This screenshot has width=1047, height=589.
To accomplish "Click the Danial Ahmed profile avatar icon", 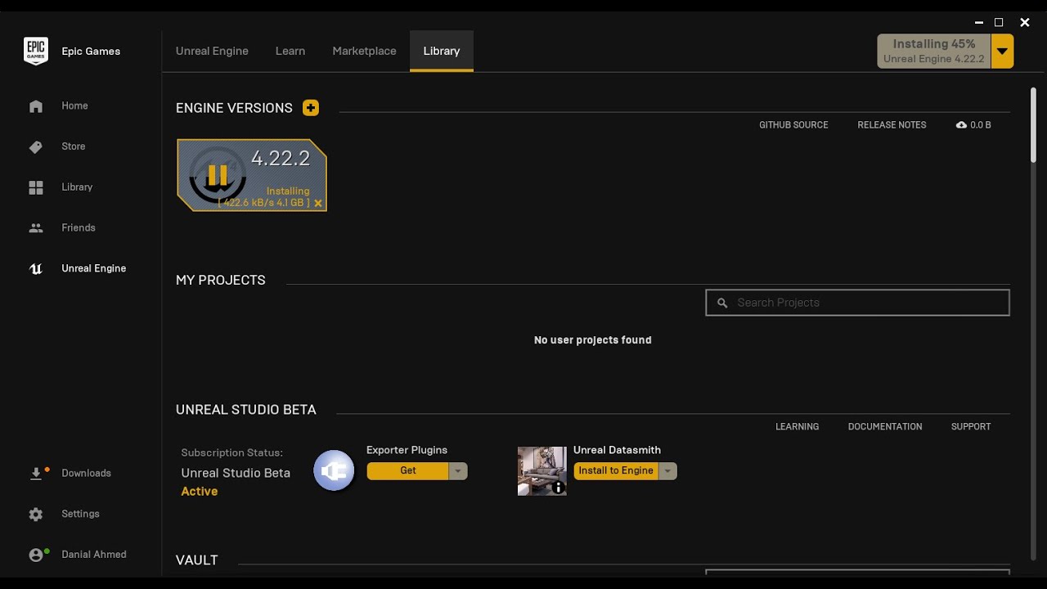I will (37, 555).
